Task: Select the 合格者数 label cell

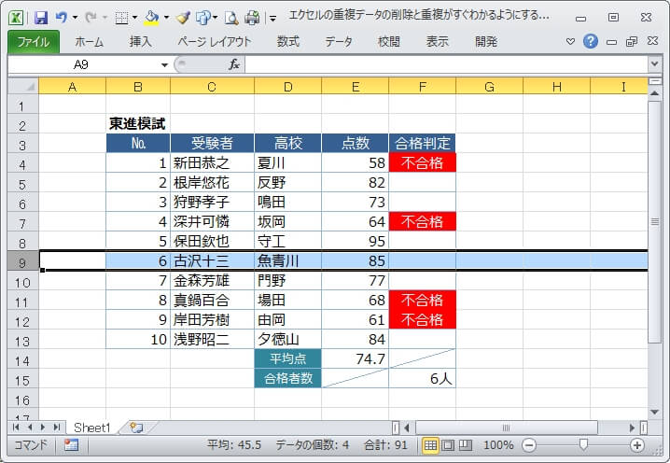Action: pyautogui.click(x=287, y=378)
